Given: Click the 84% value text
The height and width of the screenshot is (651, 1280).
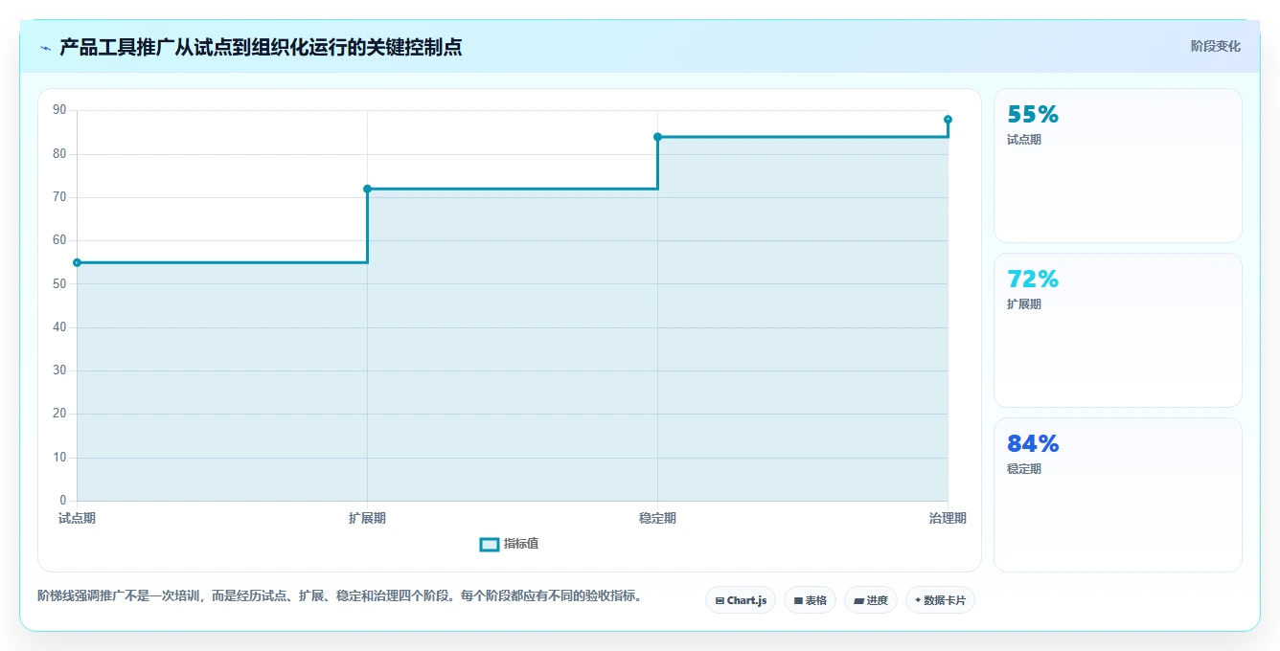Looking at the screenshot, I should click(x=1033, y=444).
